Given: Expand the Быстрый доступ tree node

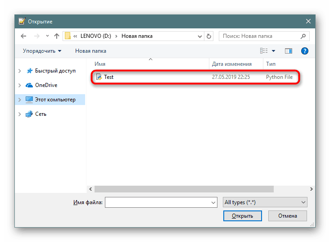Looking at the screenshot, I should click(x=19, y=71).
